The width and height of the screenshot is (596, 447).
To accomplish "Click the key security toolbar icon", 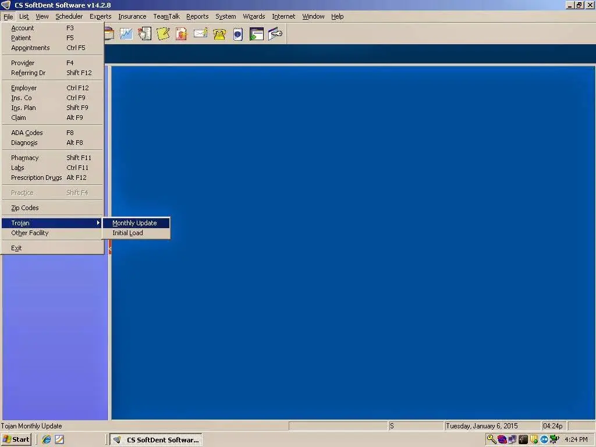I will click(x=275, y=34).
